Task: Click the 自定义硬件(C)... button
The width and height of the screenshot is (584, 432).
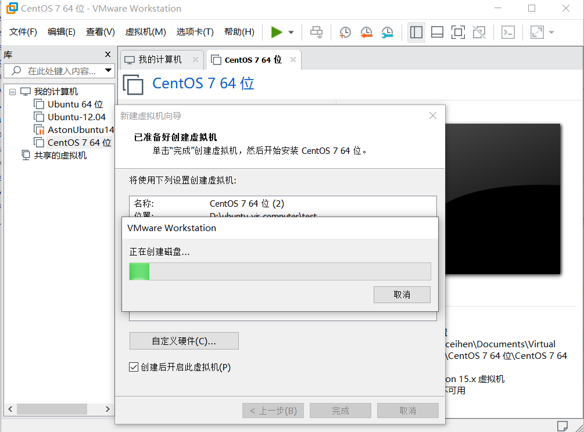Action: click(184, 341)
